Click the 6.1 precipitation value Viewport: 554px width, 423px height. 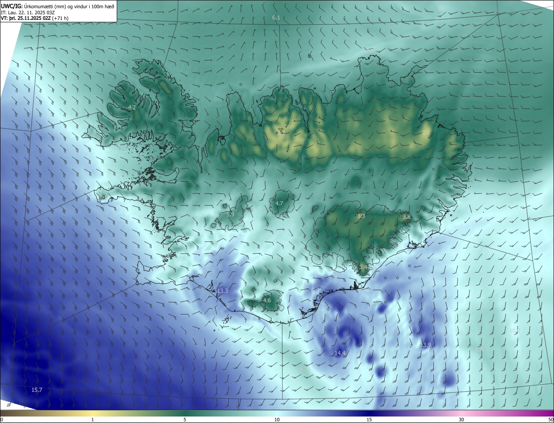pos(276,18)
